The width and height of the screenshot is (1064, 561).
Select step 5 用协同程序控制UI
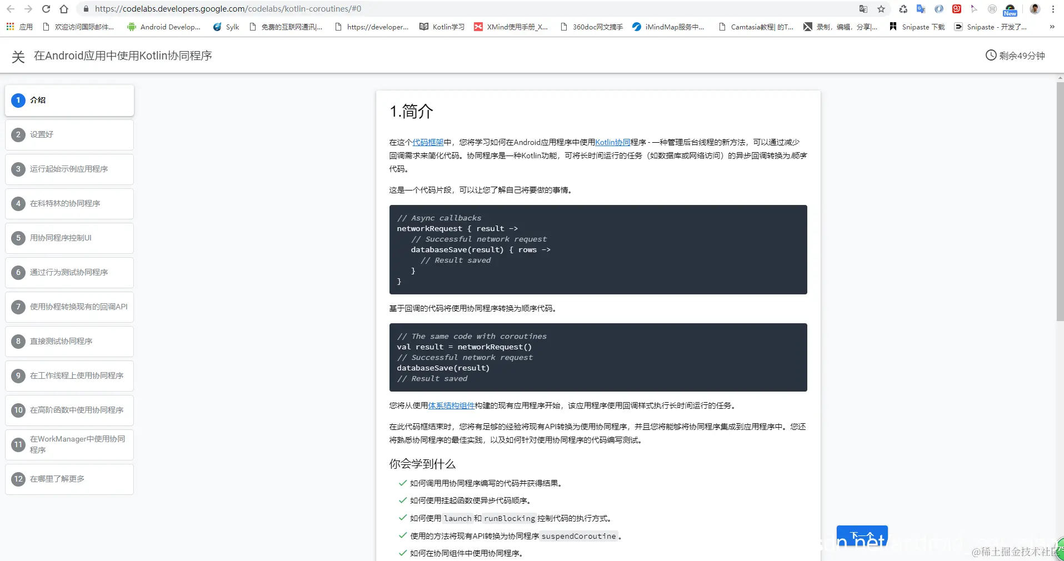click(69, 238)
